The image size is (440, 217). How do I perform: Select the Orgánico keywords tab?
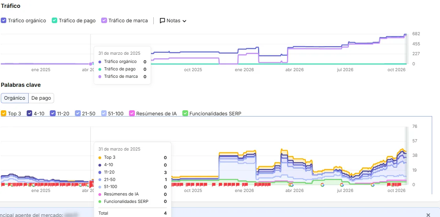tap(15, 98)
